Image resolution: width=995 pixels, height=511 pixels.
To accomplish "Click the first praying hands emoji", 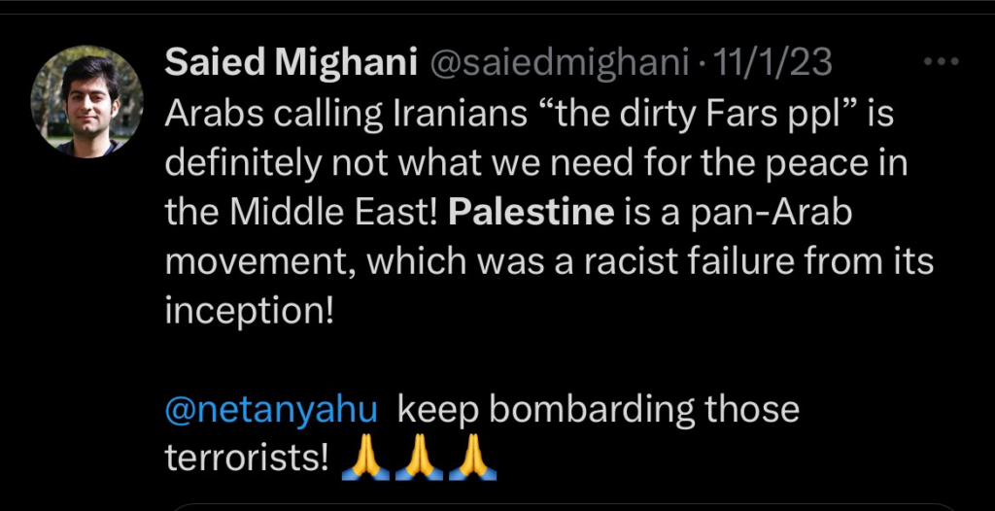I will point(366,459).
